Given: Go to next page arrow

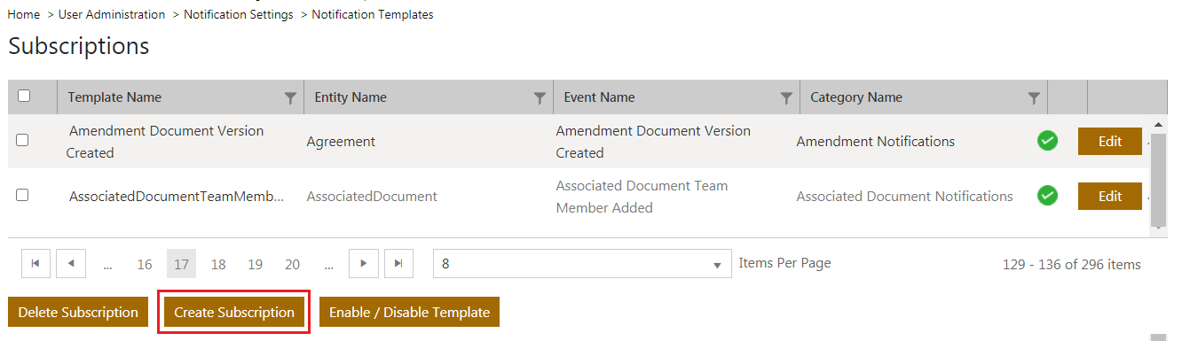Looking at the screenshot, I should [x=364, y=263].
